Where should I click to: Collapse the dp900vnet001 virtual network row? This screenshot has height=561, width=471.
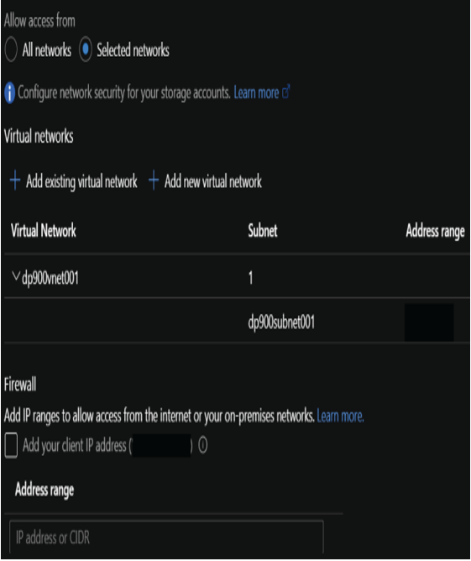pyautogui.click(x=16, y=276)
